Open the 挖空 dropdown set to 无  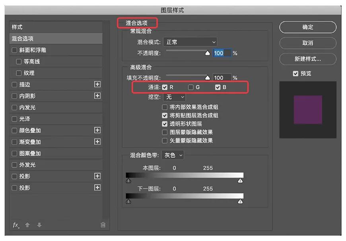click(175, 97)
